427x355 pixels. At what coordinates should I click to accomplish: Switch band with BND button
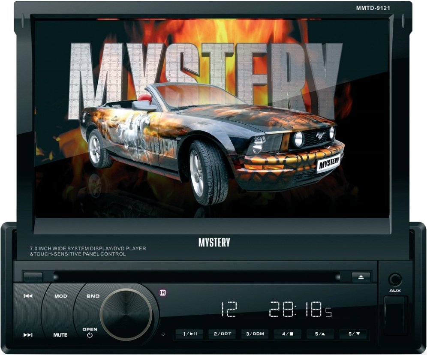click(x=93, y=296)
